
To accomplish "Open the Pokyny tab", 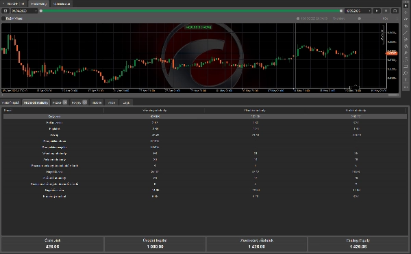I will click(79, 102).
